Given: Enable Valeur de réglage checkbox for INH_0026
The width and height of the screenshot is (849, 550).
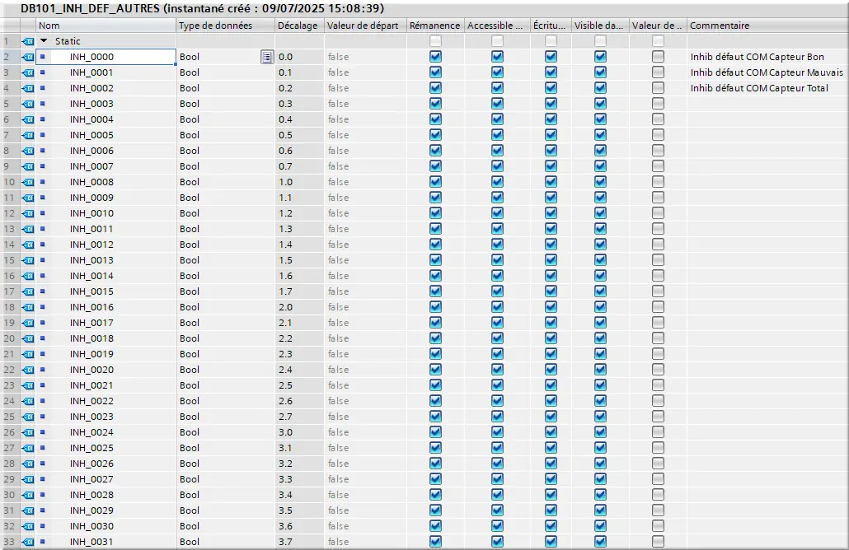Looking at the screenshot, I should [x=658, y=463].
